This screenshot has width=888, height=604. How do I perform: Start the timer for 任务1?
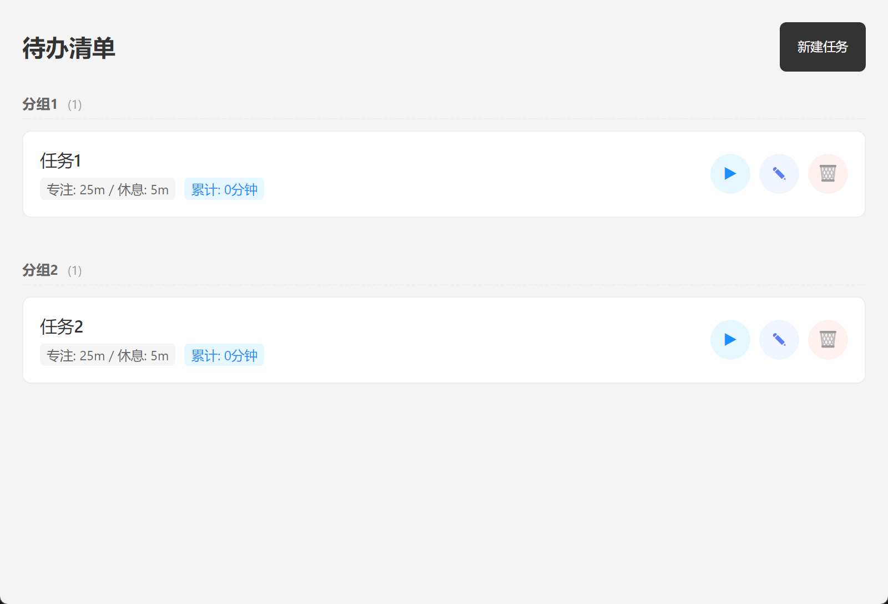point(730,174)
